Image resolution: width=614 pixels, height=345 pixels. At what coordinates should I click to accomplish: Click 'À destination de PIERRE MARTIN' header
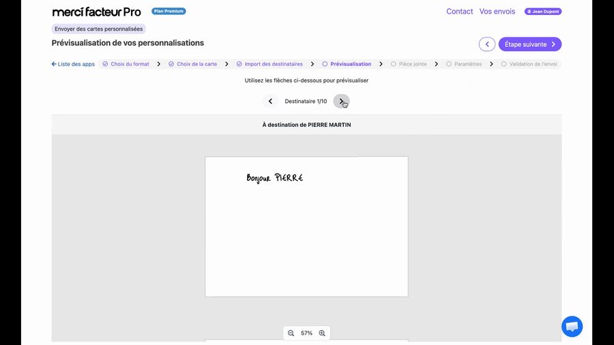click(x=306, y=125)
